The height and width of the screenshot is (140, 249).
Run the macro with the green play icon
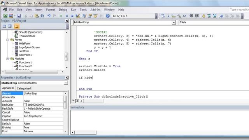click(61, 16)
